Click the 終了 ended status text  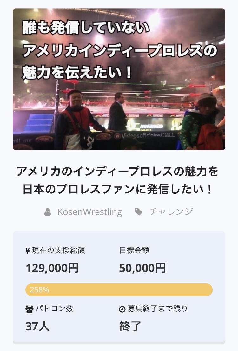[x=130, y=326]
